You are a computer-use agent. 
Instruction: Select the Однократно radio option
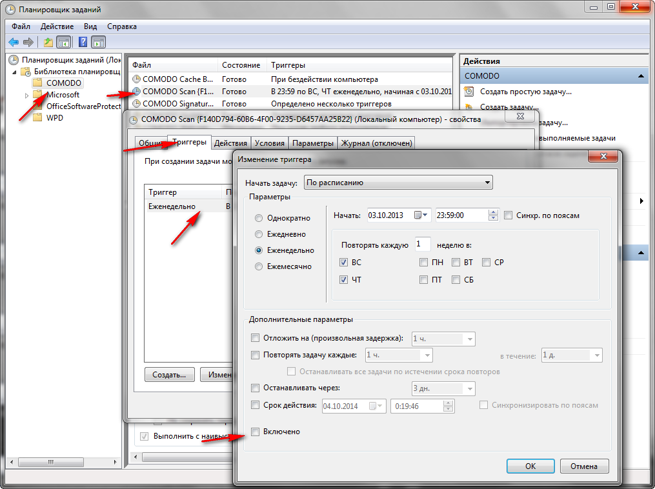[259, 218]
